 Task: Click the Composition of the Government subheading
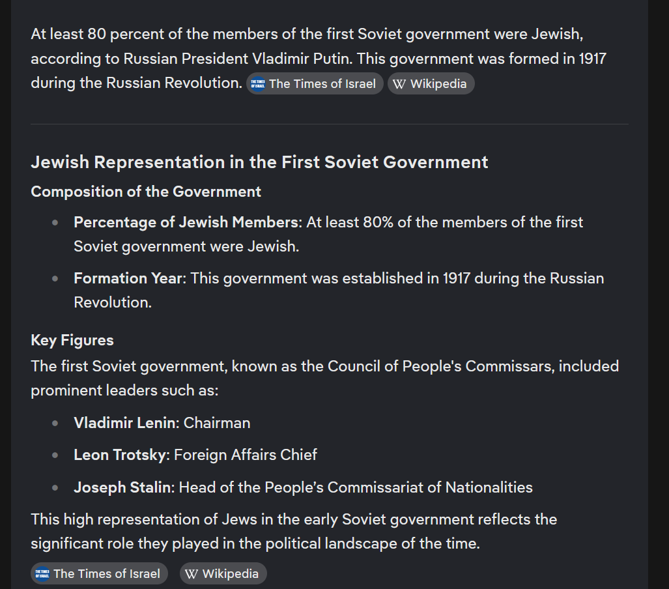click(146, 192)
